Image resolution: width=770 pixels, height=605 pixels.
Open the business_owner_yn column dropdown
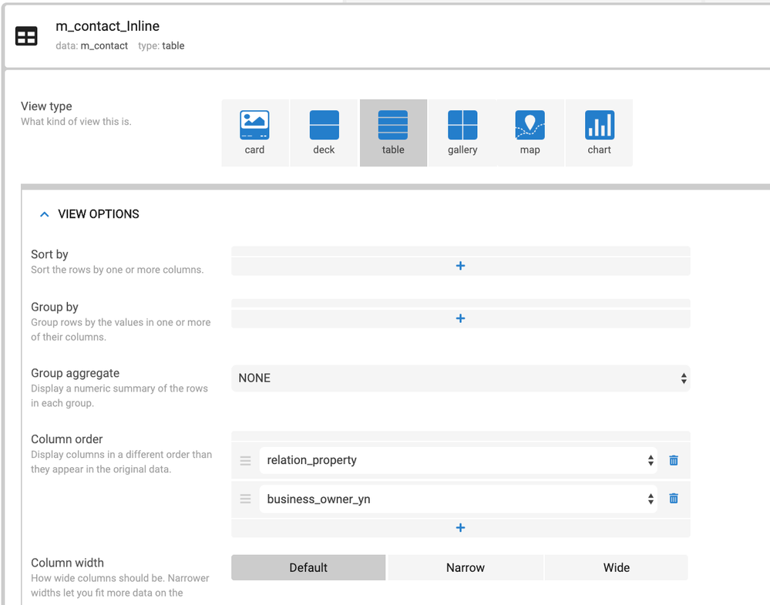click(458, 499)
